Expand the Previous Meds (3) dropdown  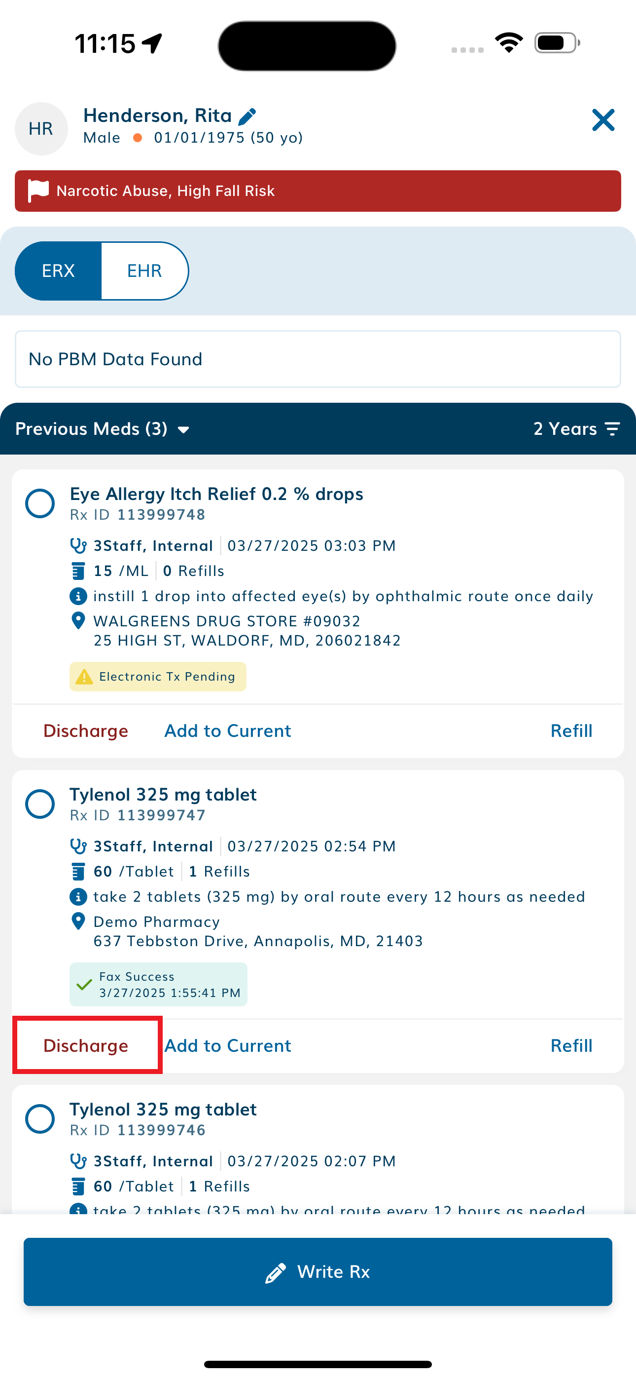(102, 428)
